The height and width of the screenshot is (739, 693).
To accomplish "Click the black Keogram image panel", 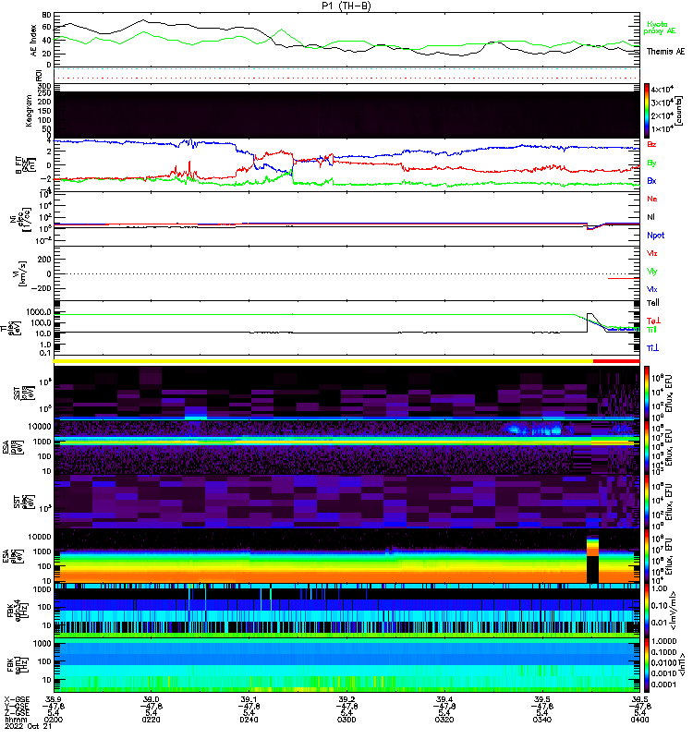I will 346,115.
